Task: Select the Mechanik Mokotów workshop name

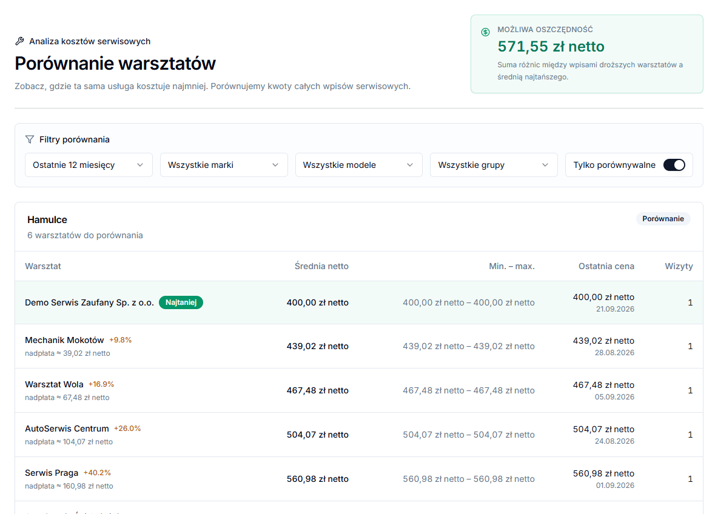Action: click(64, 340)
